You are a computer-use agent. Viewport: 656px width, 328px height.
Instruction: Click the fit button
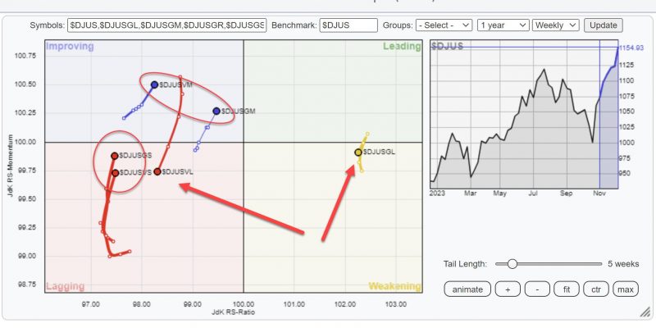(x=567, y=289)
